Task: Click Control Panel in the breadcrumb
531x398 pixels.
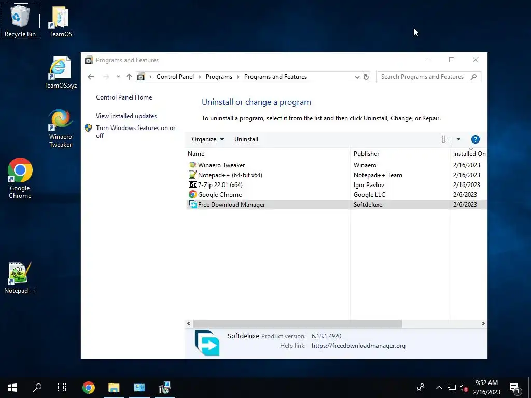Action: pyautogui.click(x=175, y=77)
